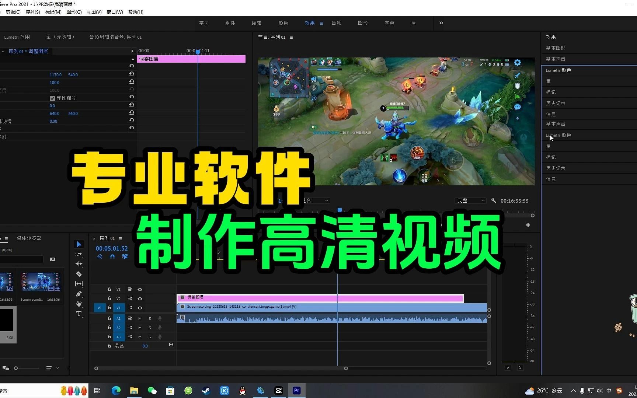Toggle sync lock for track V3

point(130,289)
